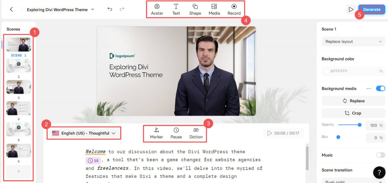The image size is (388, 183).
Task: Open the Diction tool
Action: click(x=196, y=133)
